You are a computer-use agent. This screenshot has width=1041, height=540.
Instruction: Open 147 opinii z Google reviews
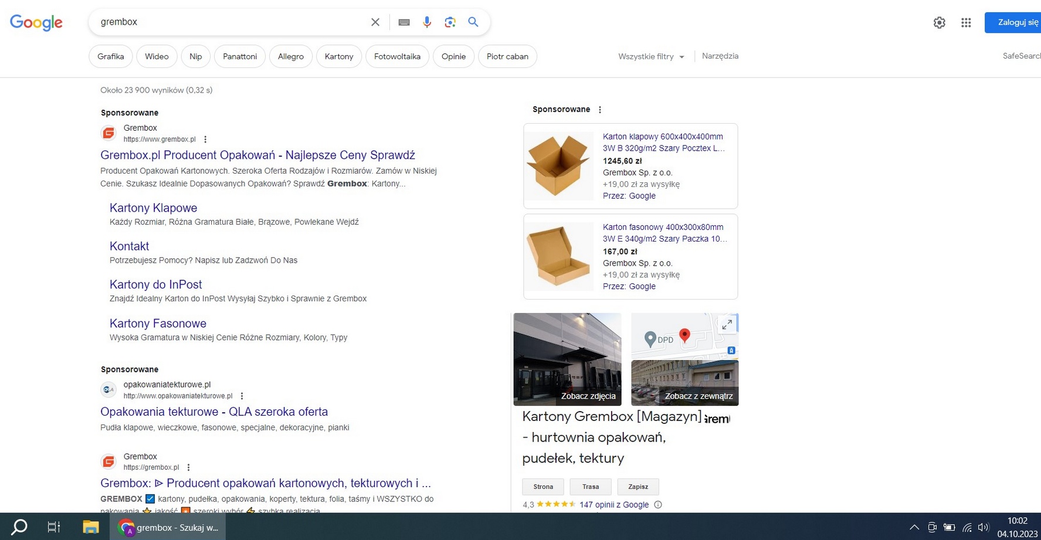click(614, 505)
